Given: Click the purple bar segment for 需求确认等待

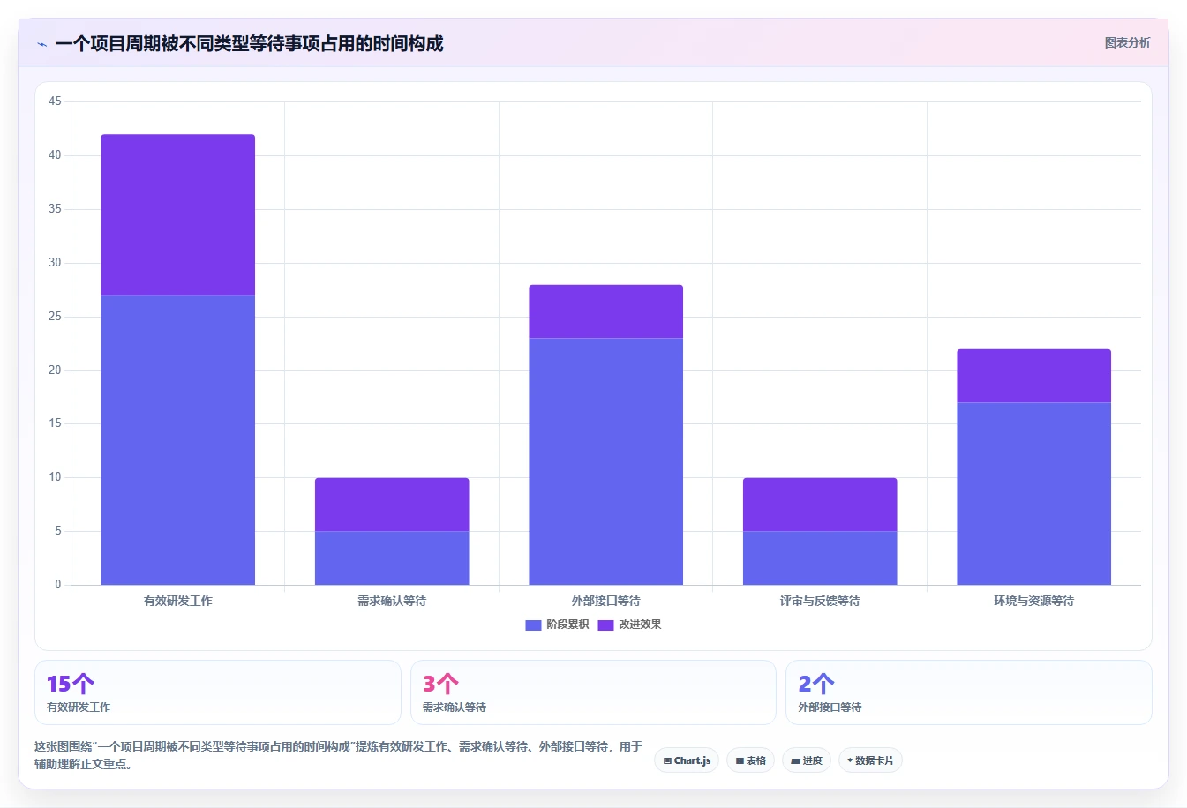Looking at the screenshot, I should [x=392, y=505].
